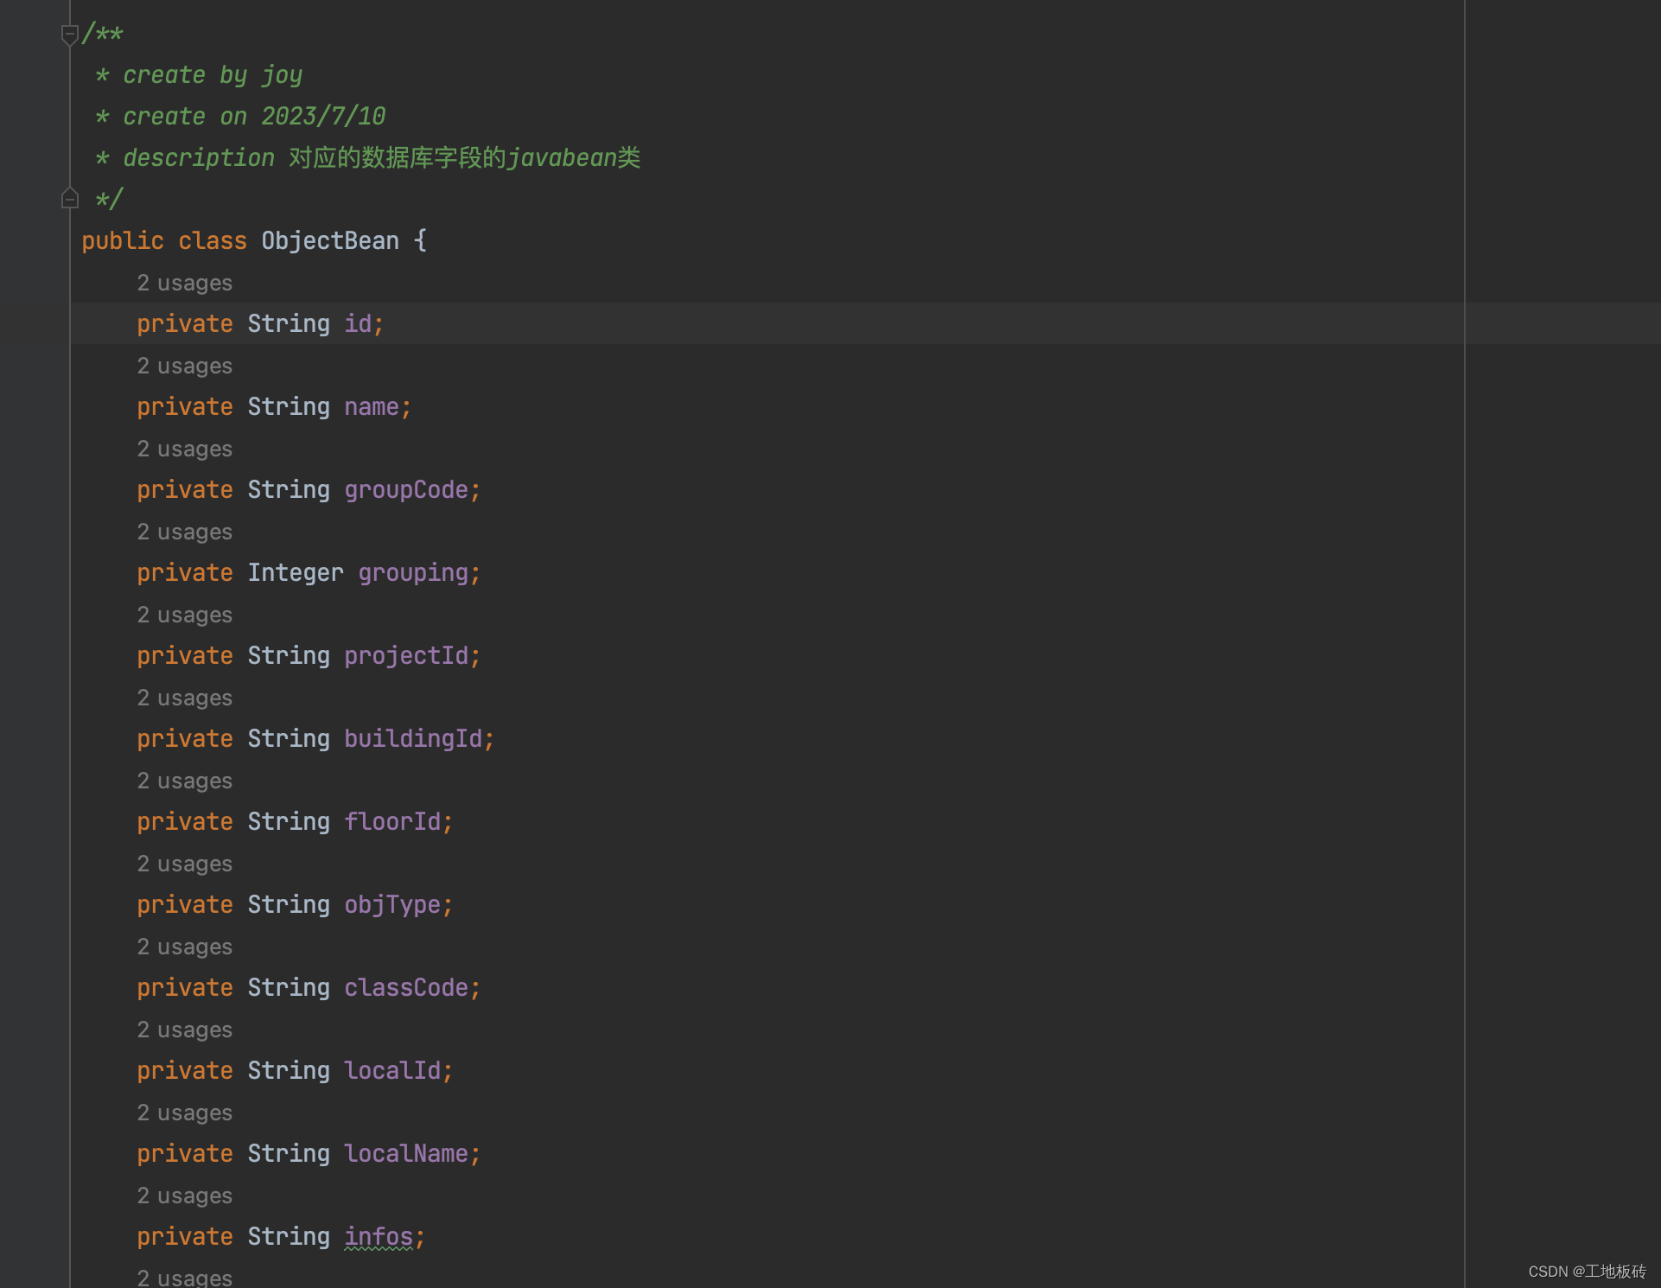This screenshot has height=1288, width=1661.
Task: Open the 2 usages hint above id field
Action: click(x=185, y=283)
